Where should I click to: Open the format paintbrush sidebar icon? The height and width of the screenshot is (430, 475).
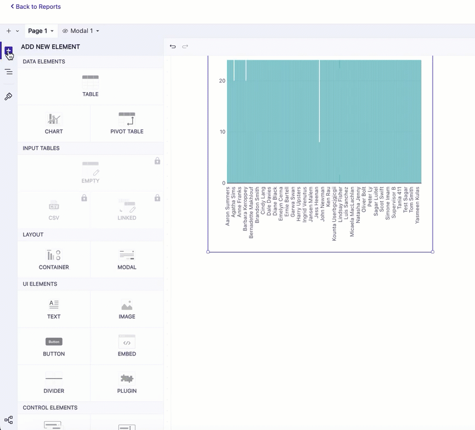pyautogui.click(x=8, y=97)
